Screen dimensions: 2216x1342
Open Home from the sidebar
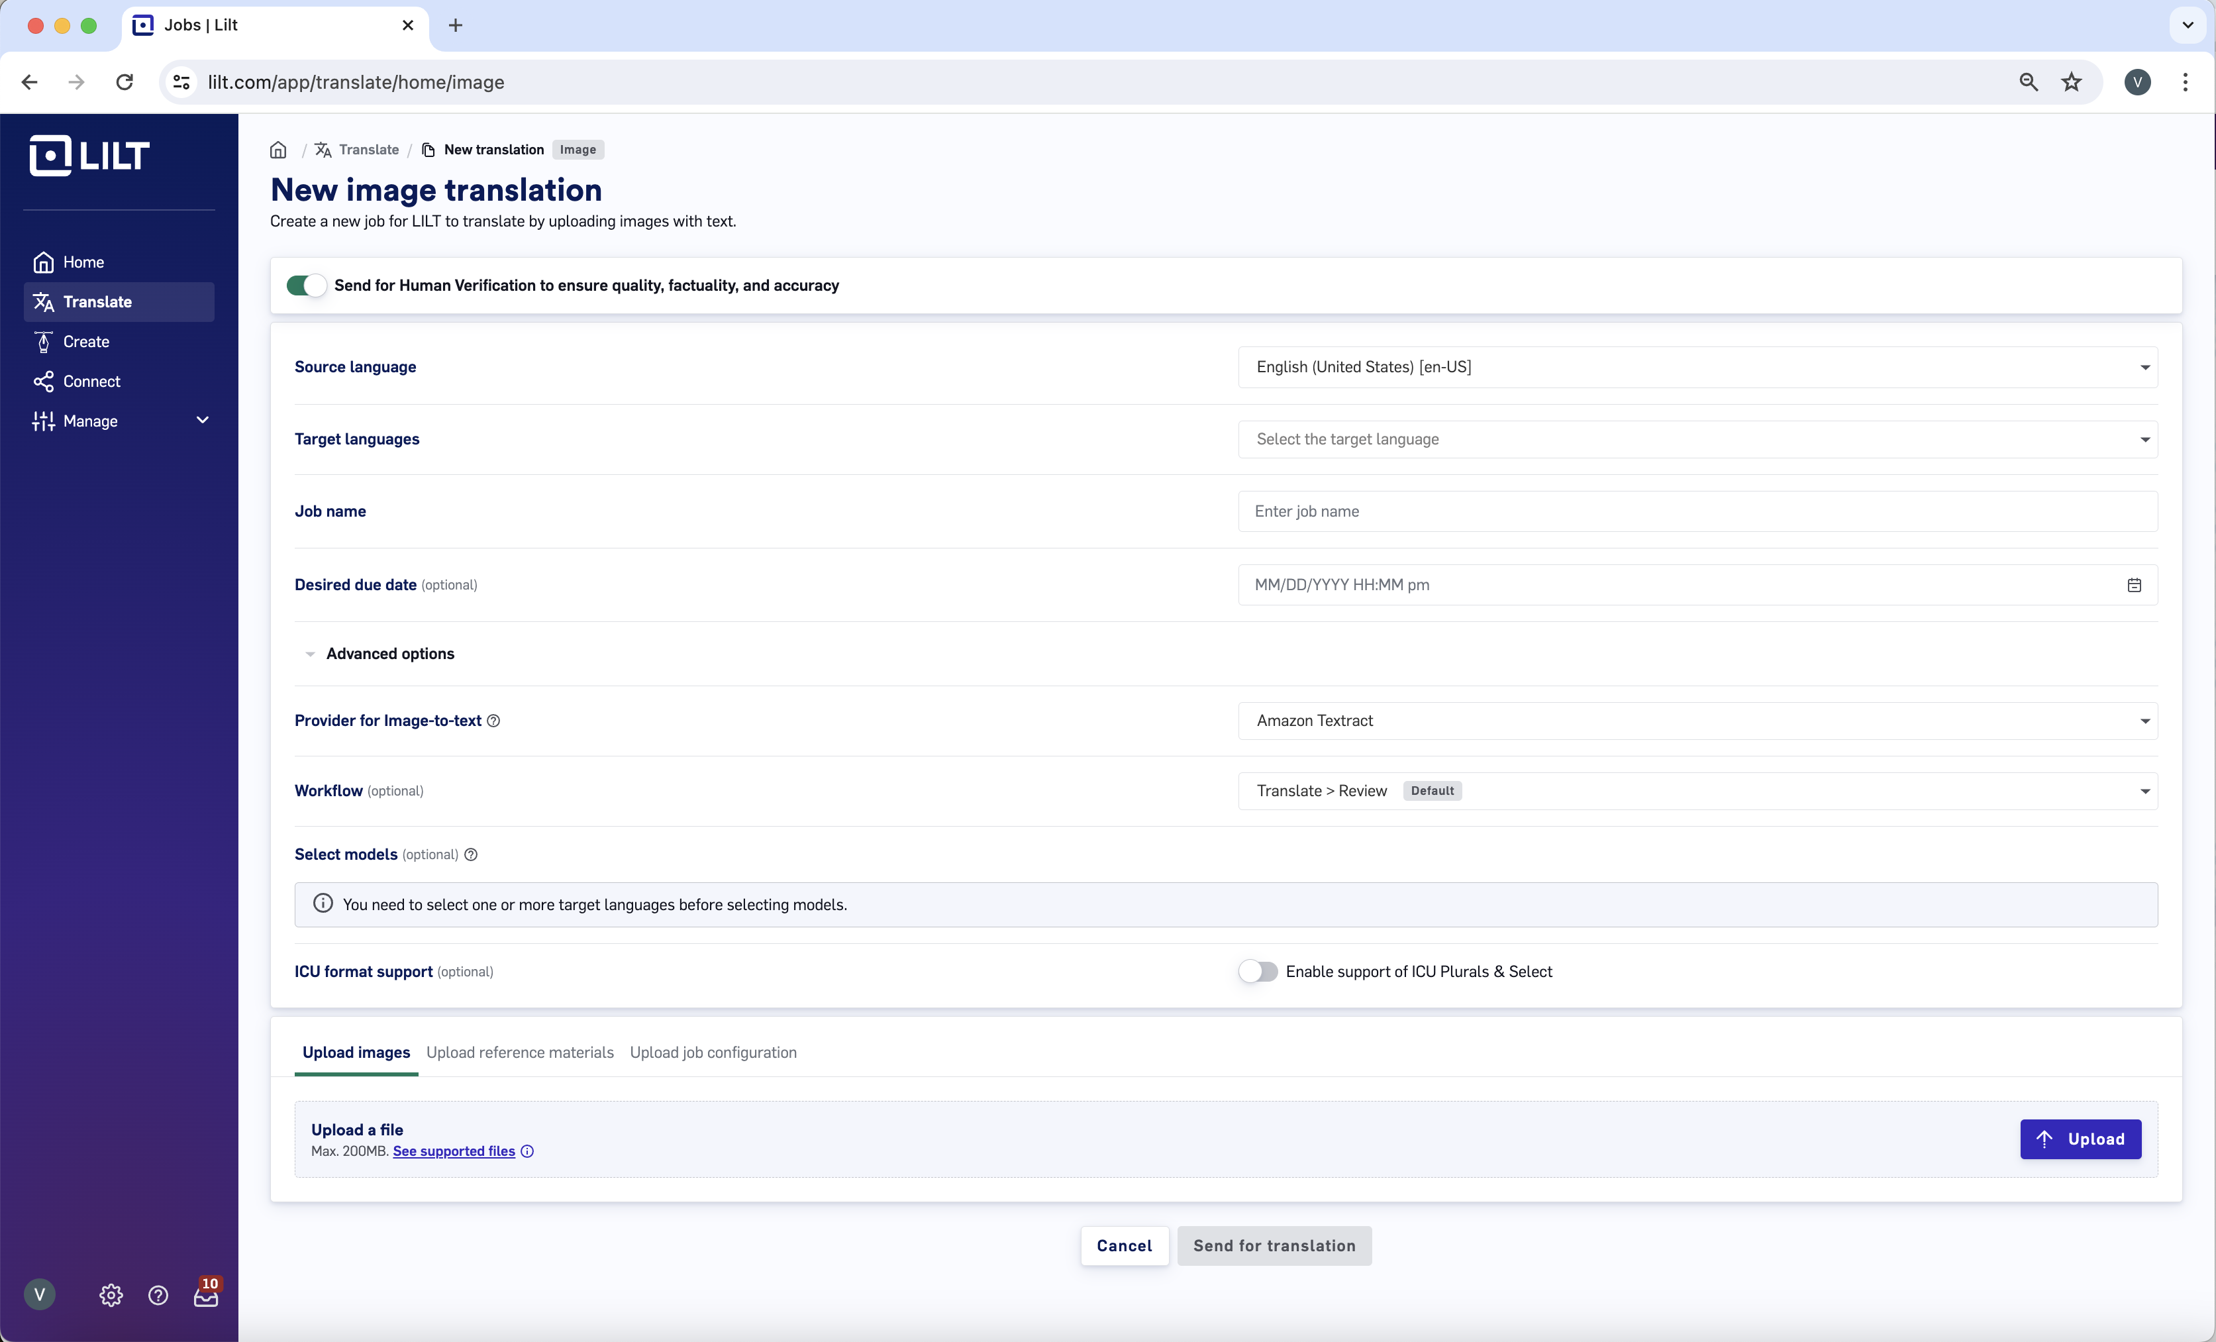[x=119, y=262]
